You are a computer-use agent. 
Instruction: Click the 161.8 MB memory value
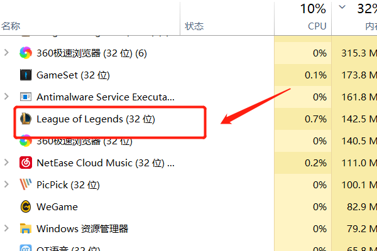pos(359,97)
